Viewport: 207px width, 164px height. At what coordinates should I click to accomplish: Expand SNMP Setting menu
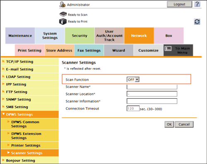[x=30, y=100]
